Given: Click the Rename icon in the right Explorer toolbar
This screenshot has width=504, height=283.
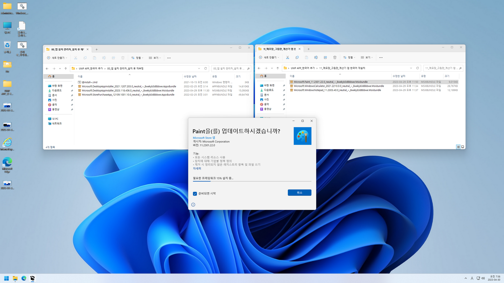Looking at the screenshot, I should pos(316,57).
